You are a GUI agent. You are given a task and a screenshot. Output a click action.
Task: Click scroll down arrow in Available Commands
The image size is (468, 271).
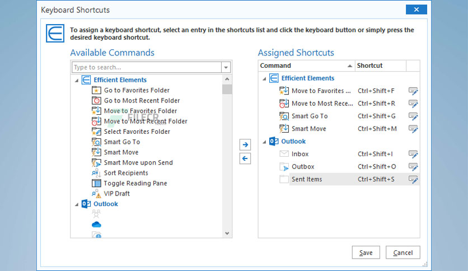click(227, 233)
